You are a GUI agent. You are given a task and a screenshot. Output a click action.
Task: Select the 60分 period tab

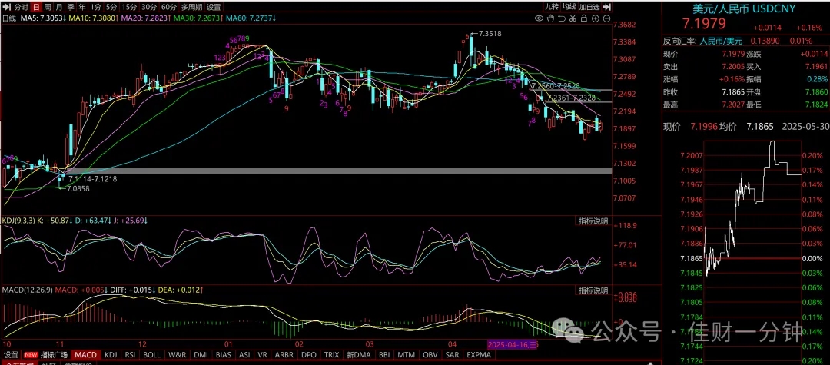click(x=168, y=7)
